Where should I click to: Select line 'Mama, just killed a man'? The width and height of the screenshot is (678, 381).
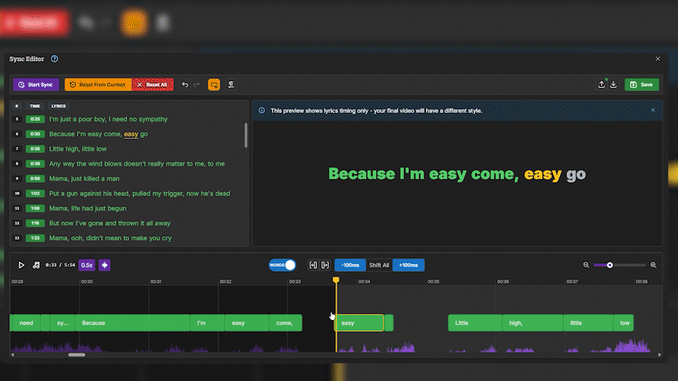coord(84,179)
